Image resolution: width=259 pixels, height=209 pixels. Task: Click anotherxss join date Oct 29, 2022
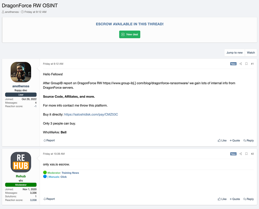(29, 99)
